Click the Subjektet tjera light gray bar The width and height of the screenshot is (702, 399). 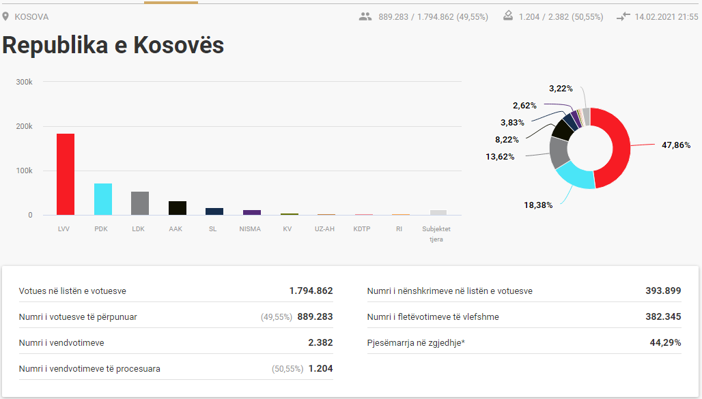click(x=438, y=213)
